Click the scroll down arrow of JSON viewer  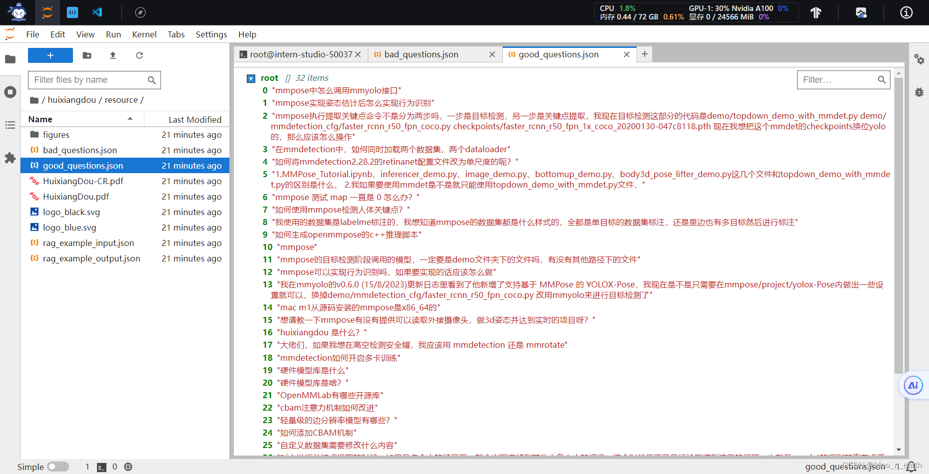pyautogui.click(x=899, y=450)
